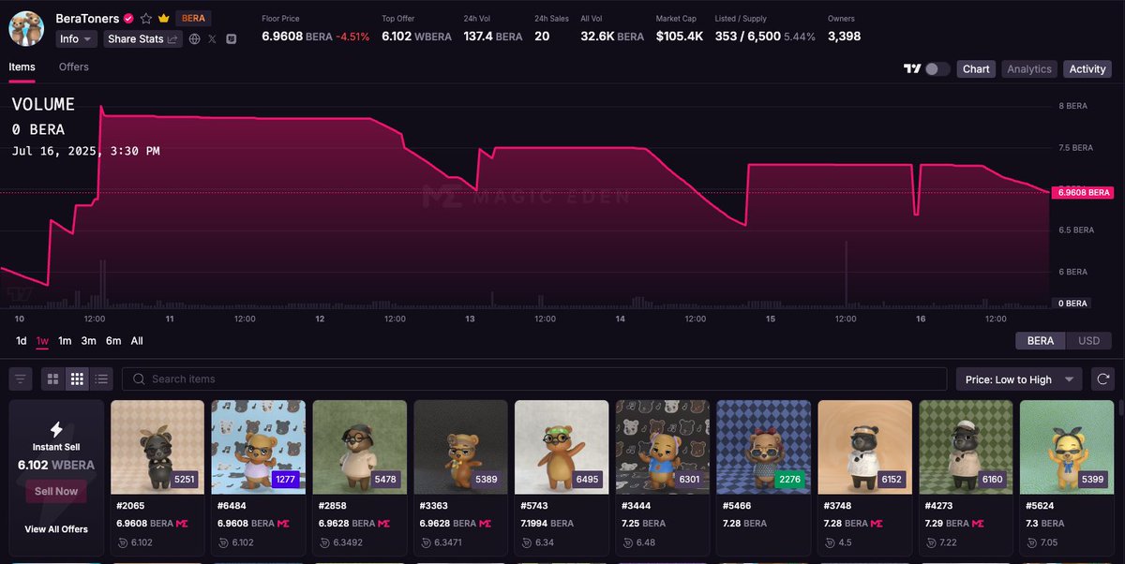Screen dimensions: 1125x564
Task: Click the Instant Sell lightning icon
Action: click(56, 429)
